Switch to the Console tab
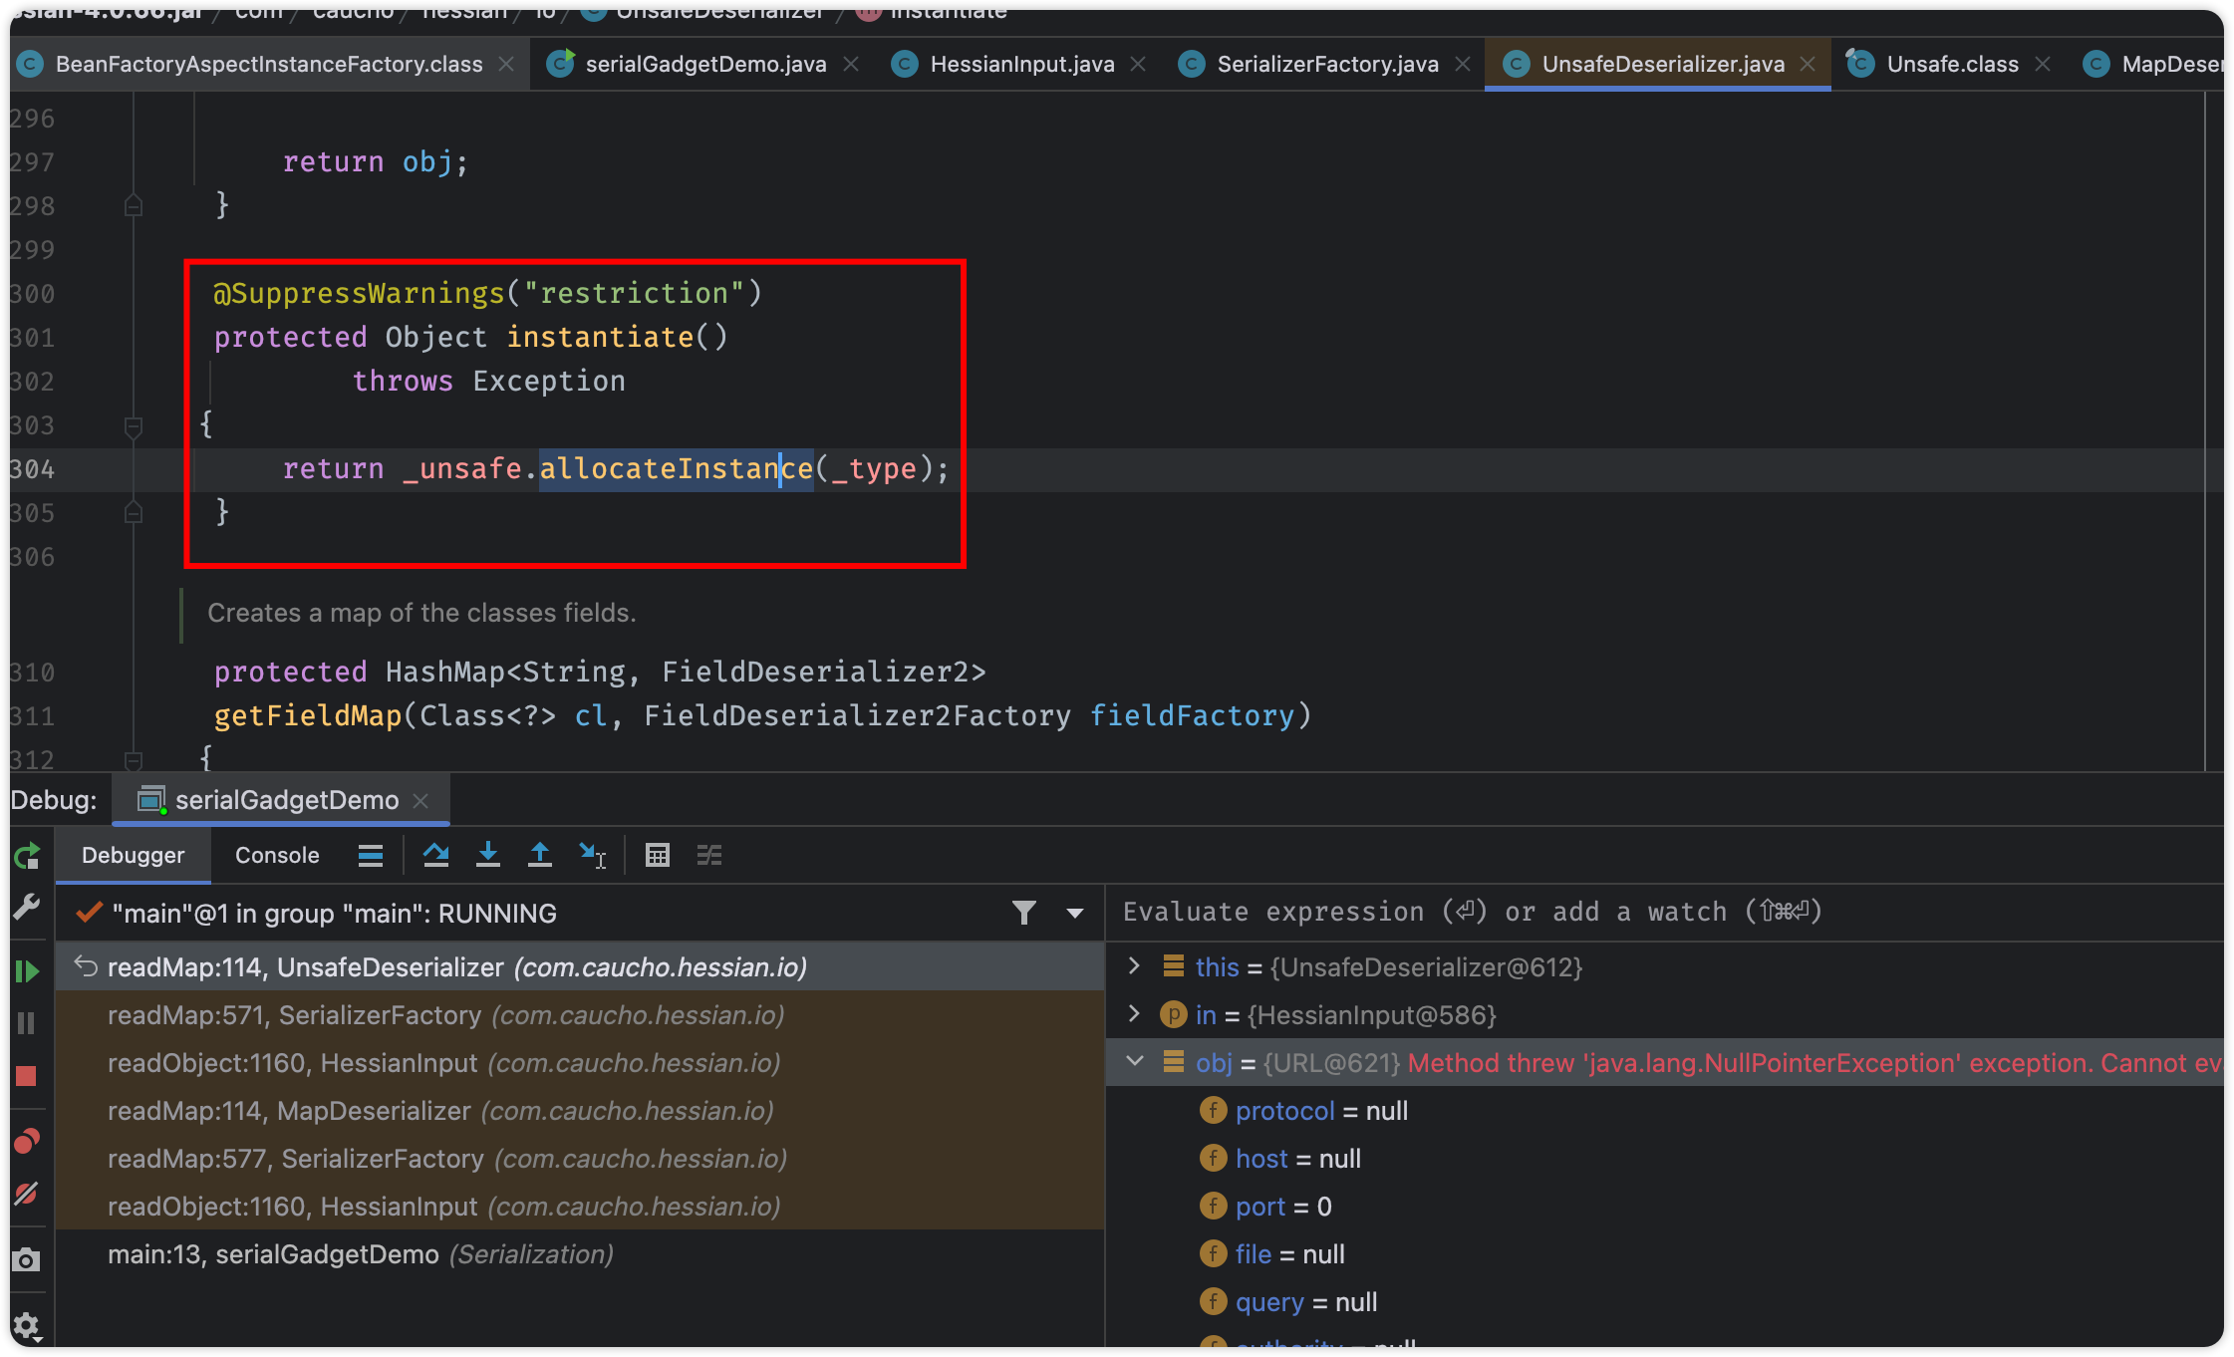This screenshot has height=1357, width=2234. tap(277, 856)
